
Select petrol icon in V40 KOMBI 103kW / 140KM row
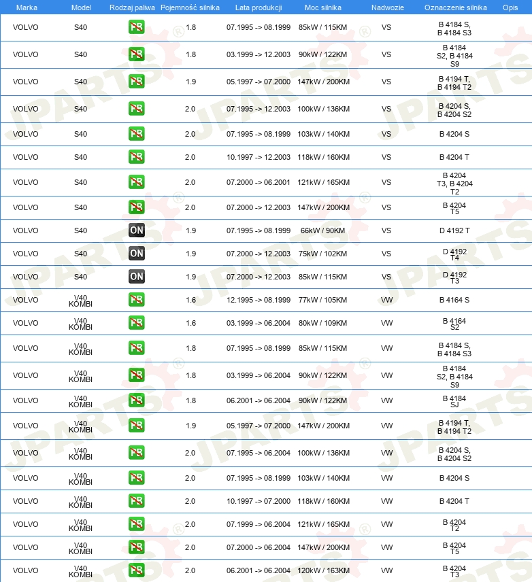tap(136, 478)
